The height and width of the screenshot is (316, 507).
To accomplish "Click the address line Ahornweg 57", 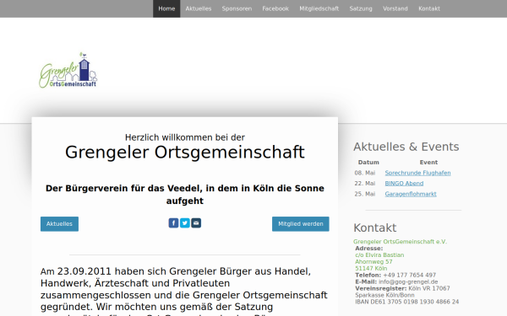I will (373, 262).
